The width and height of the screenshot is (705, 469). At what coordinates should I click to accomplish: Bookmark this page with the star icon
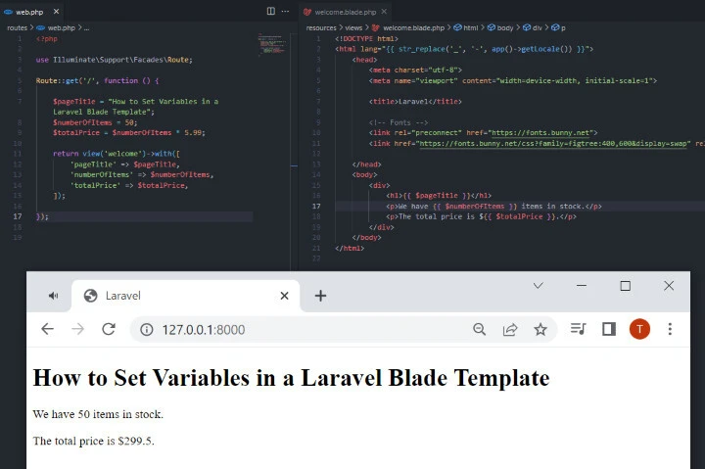540,329
